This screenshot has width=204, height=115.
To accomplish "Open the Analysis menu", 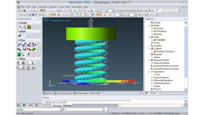I will click(53, 7).
